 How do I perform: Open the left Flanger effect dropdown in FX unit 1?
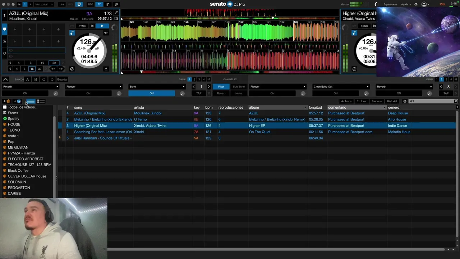tap(94, 87)
